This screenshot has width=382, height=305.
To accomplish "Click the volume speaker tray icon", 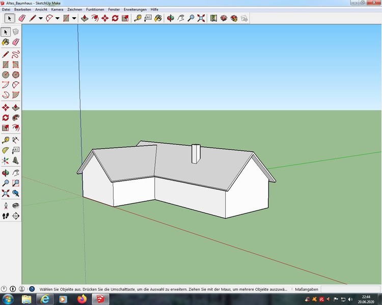I will 350,299.
